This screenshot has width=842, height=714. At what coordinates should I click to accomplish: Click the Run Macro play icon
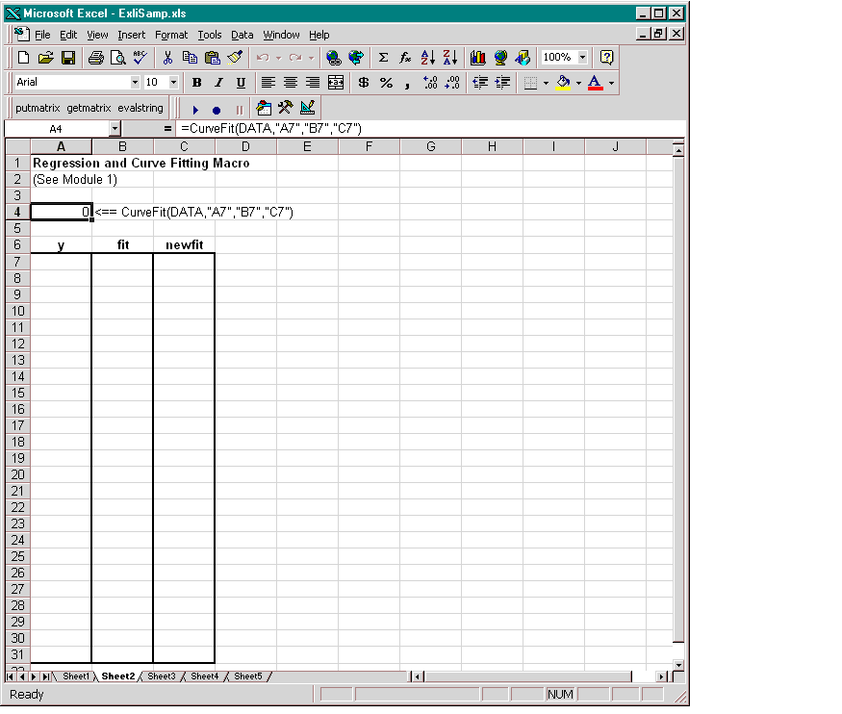195,110
